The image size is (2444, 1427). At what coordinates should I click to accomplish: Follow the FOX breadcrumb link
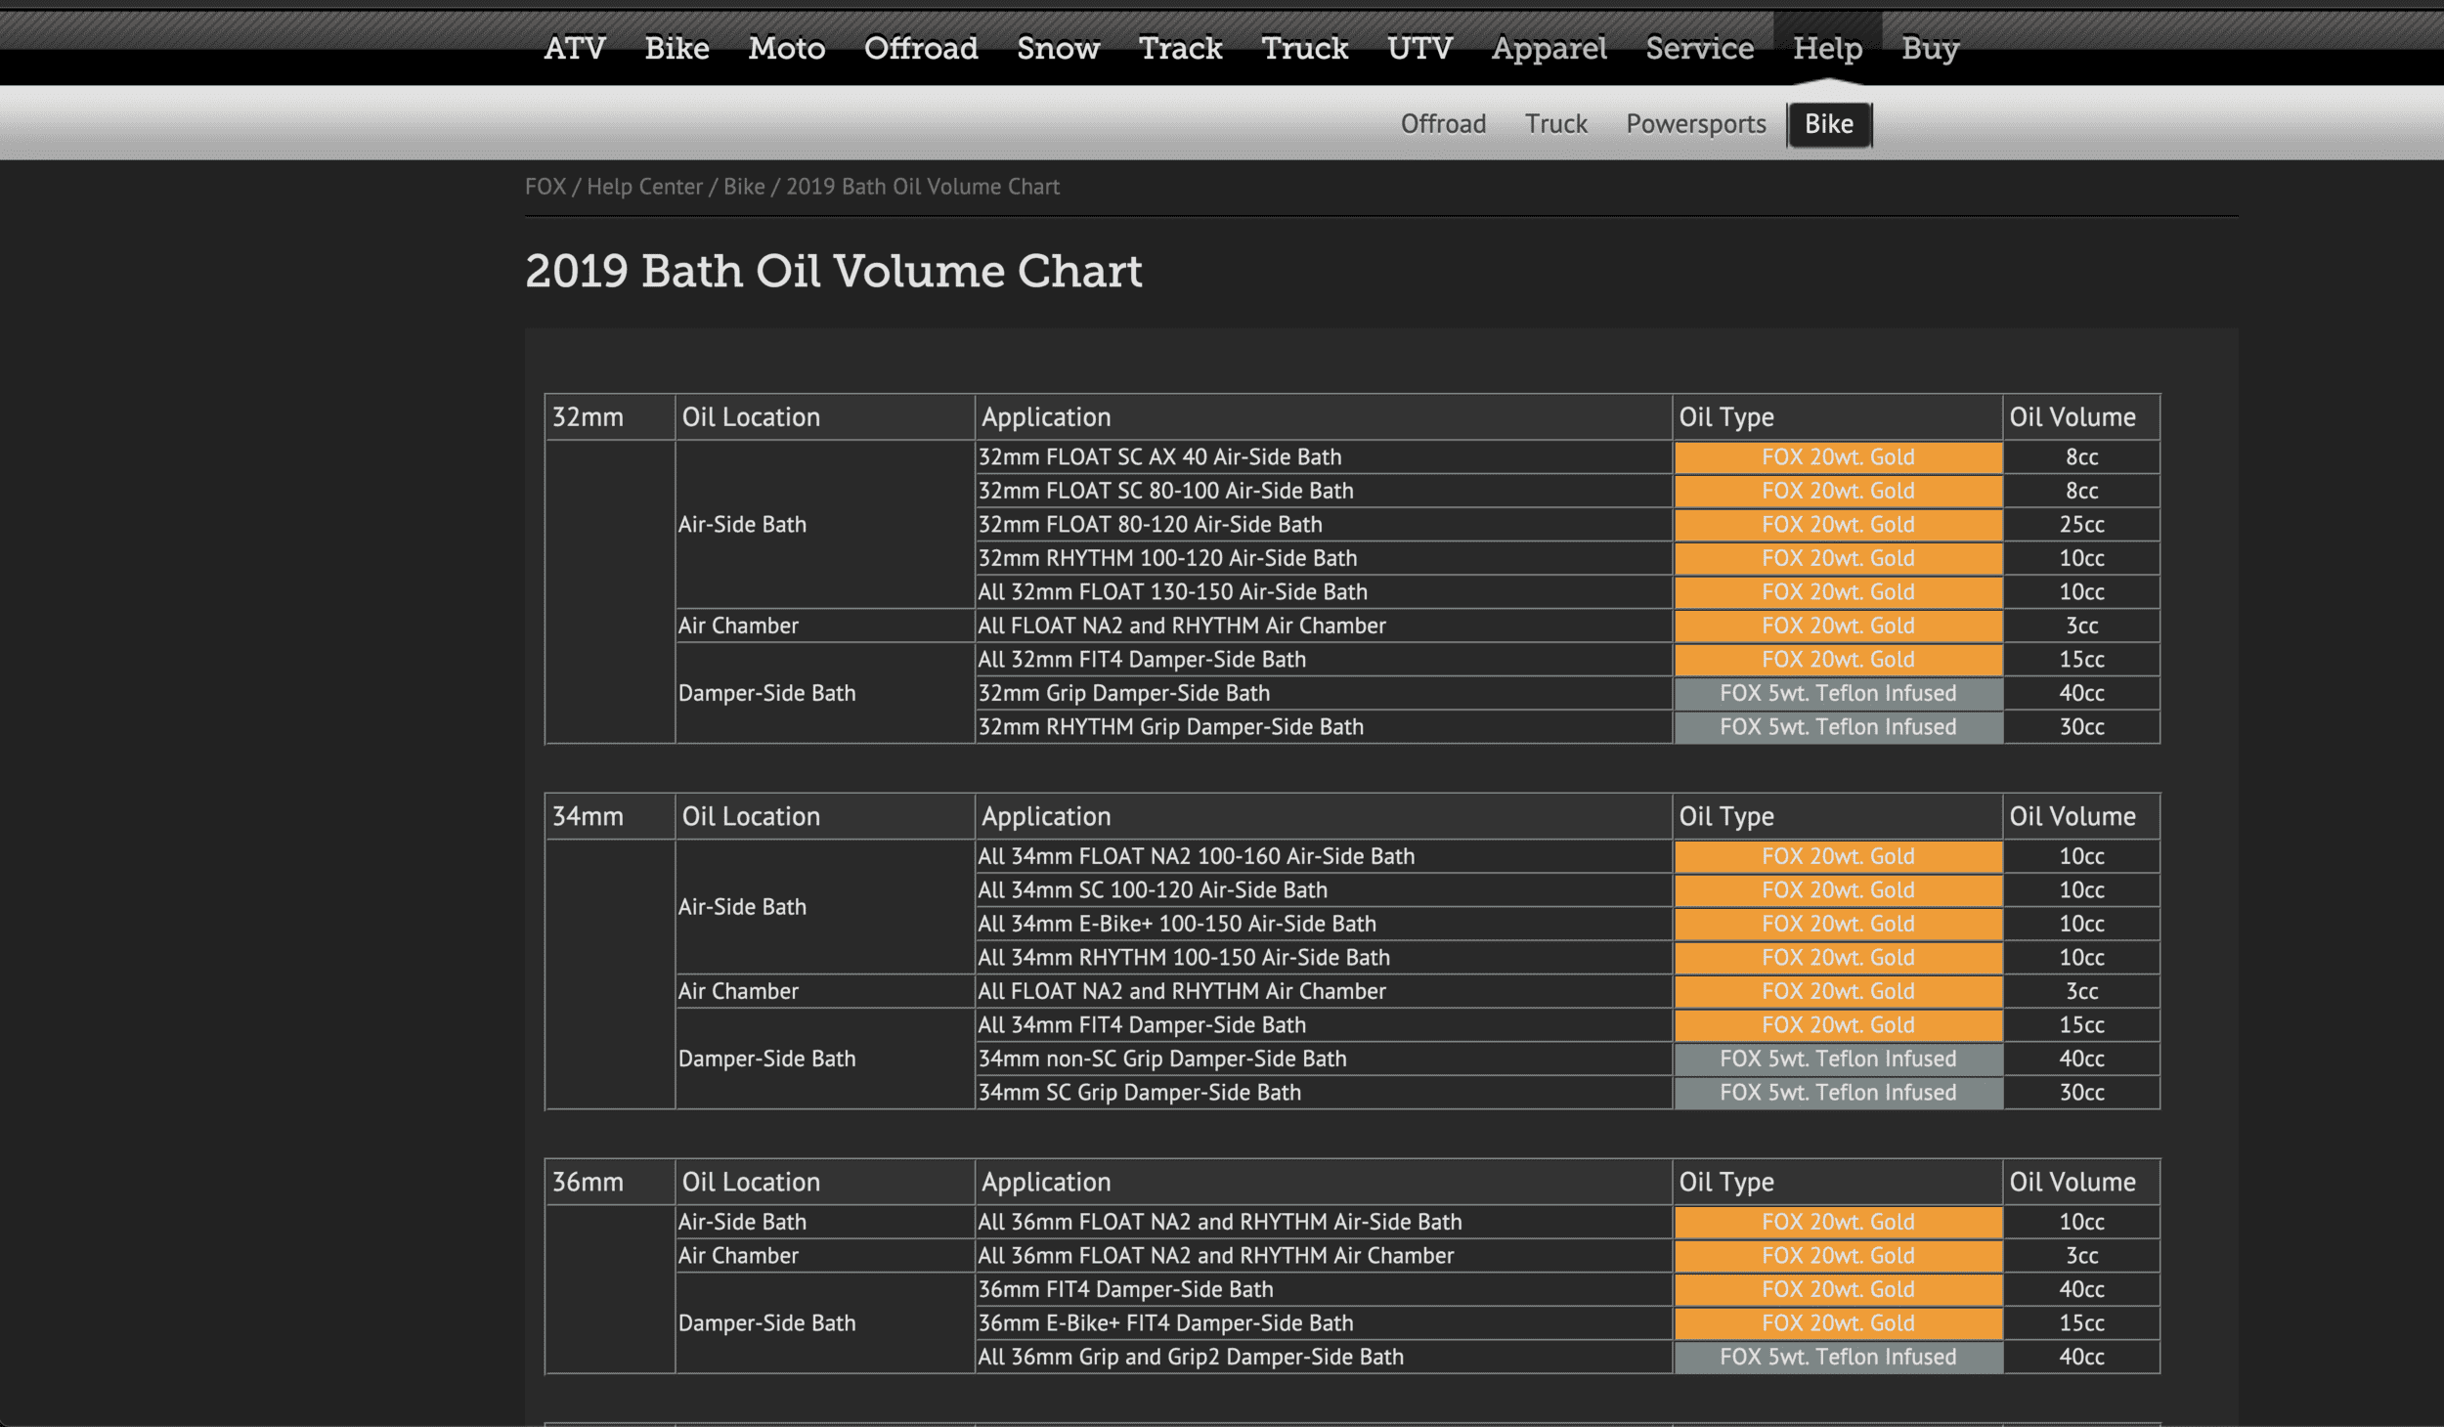point(545,187)
